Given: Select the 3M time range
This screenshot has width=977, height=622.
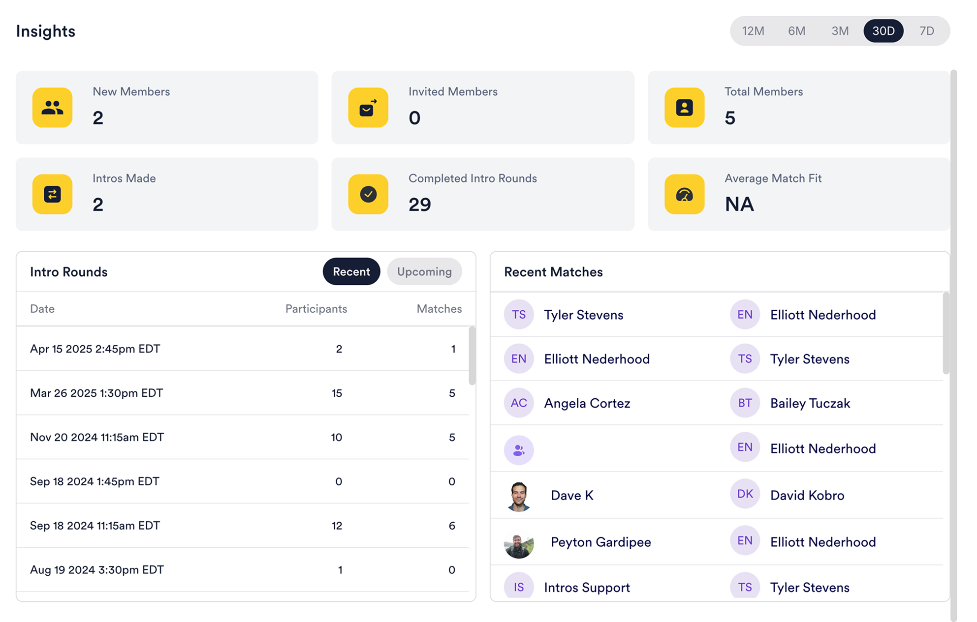Looking at the screenshot, I should (840, 31).
